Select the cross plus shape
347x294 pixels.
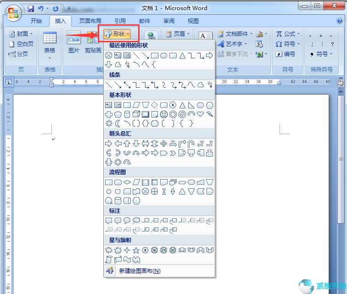point(109,114)
